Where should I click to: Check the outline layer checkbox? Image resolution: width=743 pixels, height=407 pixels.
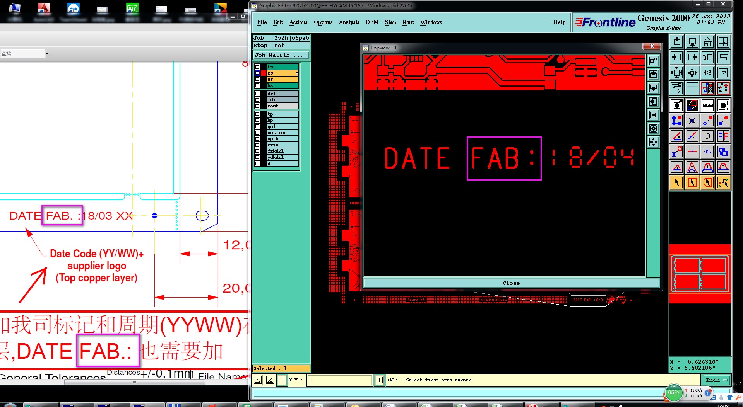click(257, 133)
